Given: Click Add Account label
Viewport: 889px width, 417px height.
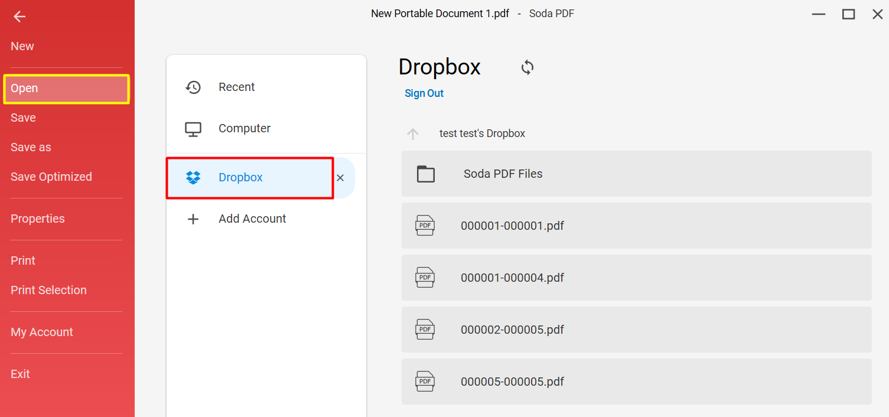Looking at the screenshot, I should pyautogui.click(x=252, y=219).
